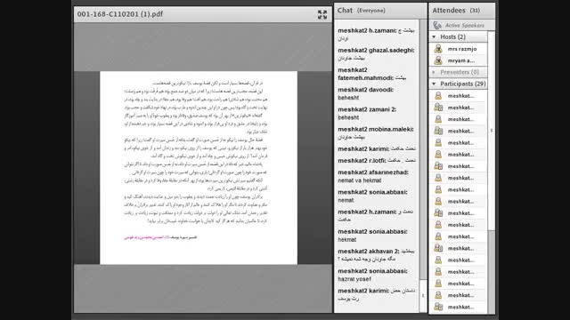Screen dimensions: 570x320
Task: Toggle full screen for the shared PDF
Action: pyautogui.click(x=322, y=14)
